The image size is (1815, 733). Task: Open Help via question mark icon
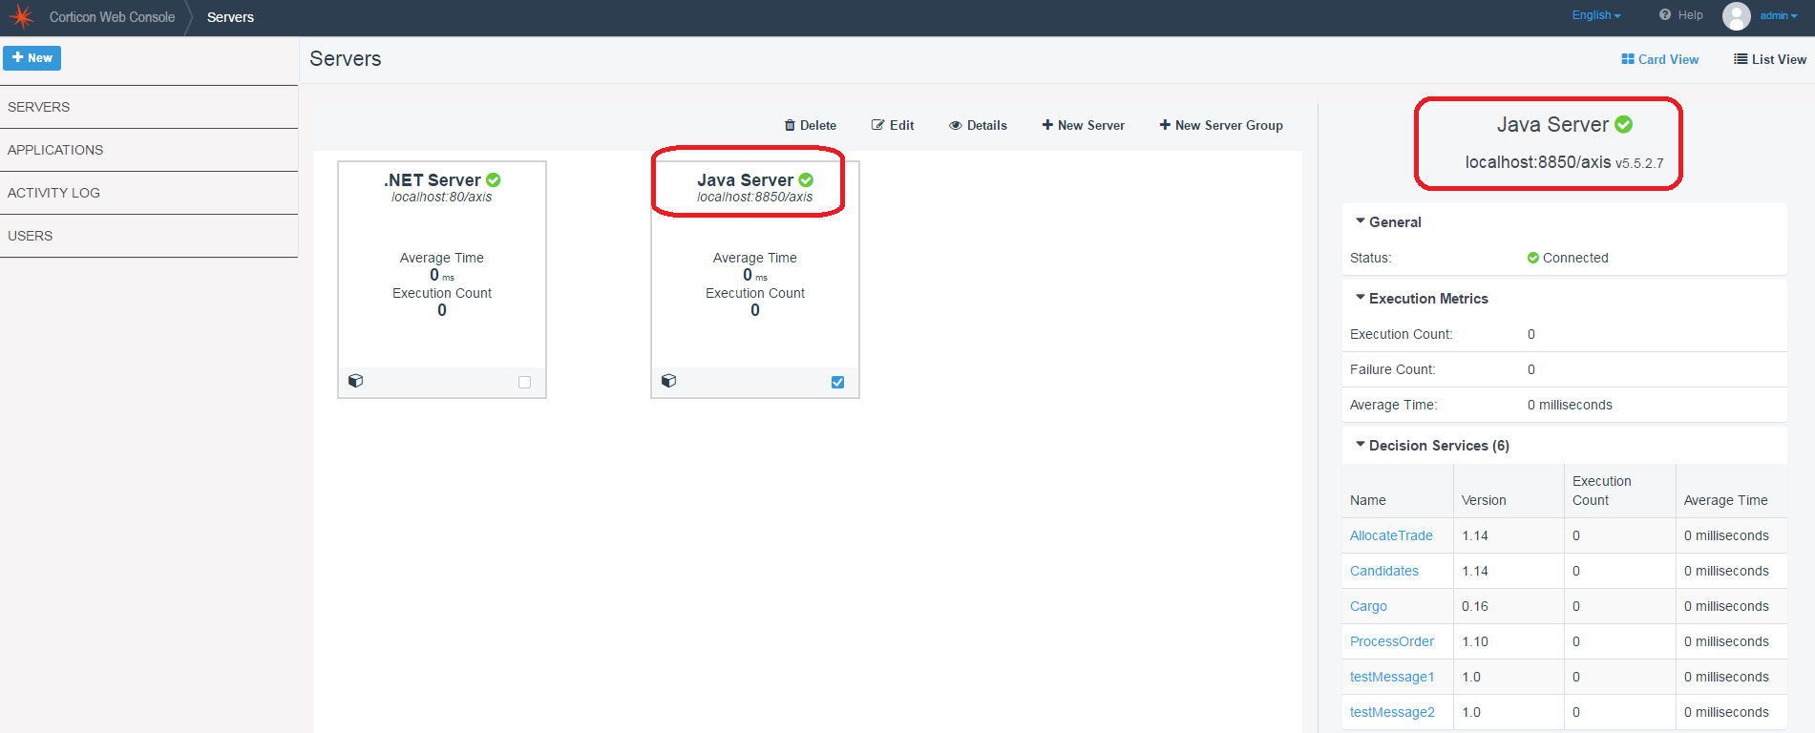coord(1681,15)
